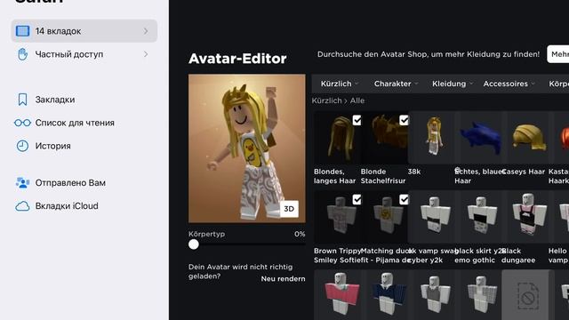Select the vamp swag cyber y2k thumbnail
569x320 pixels.
click(x=431, y=217)
